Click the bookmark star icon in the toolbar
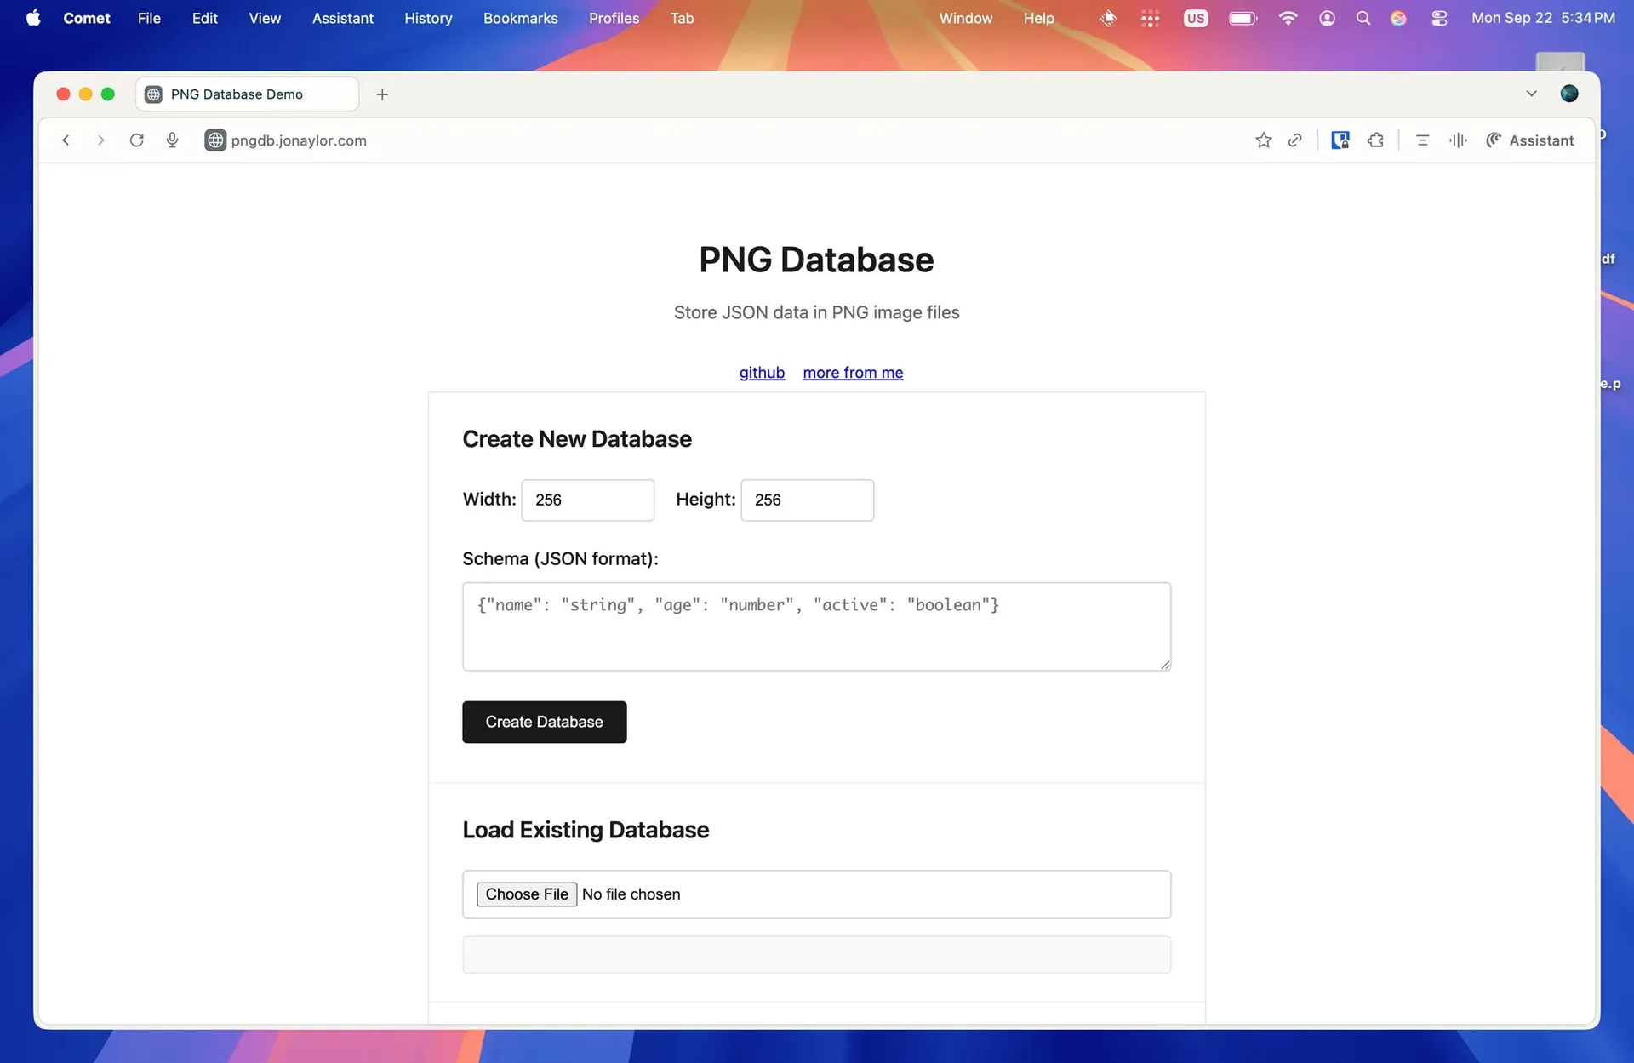 click(1263, 140)
